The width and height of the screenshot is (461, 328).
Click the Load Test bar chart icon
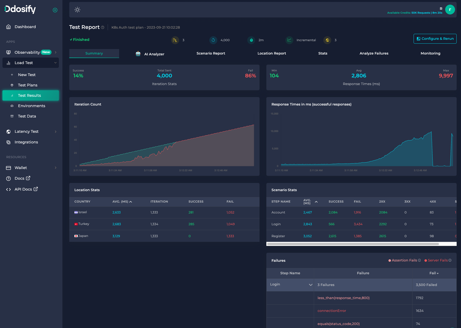tap(8, 63)
